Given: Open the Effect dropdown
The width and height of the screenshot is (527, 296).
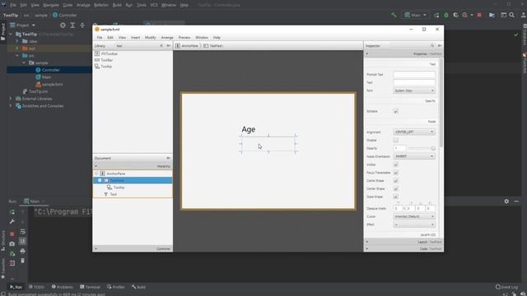Looking at the screenshot, I should tap(414, 224).
